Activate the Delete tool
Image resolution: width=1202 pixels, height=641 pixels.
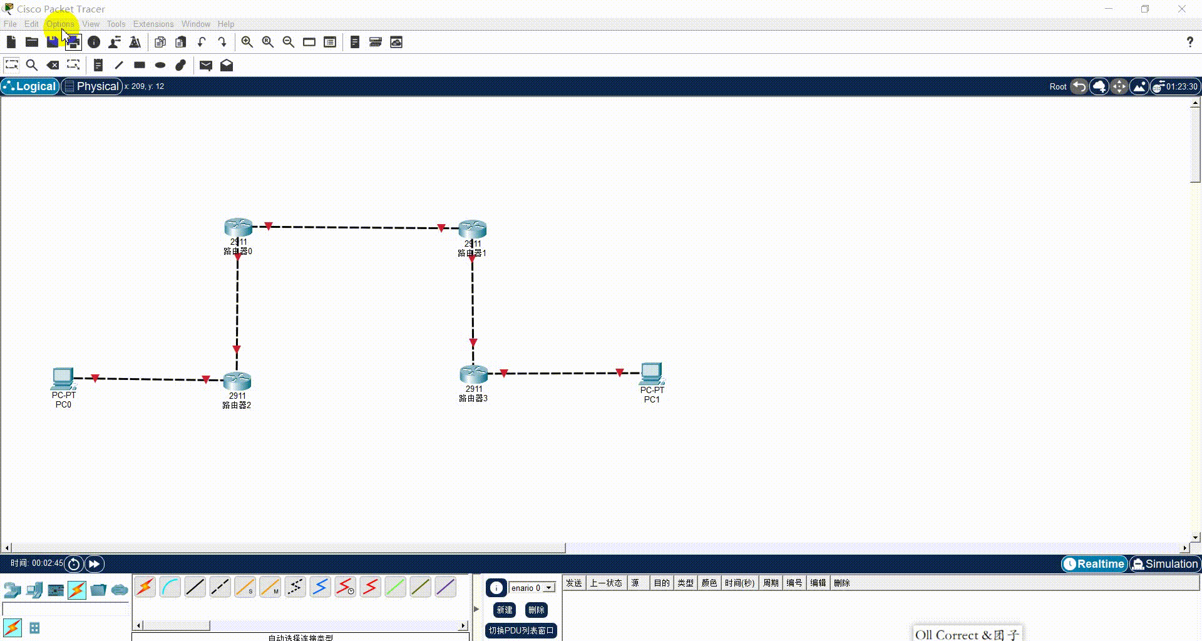[x=53, y=64]
